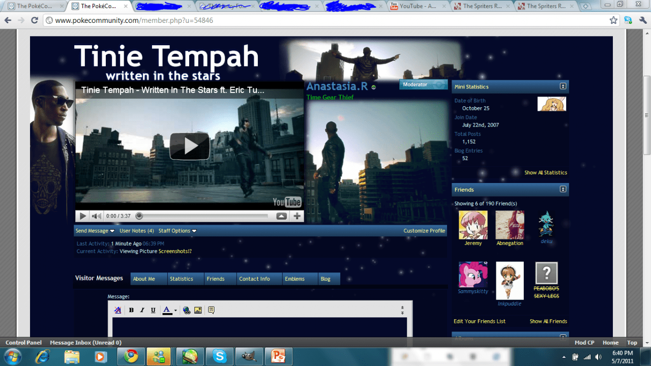Click the Wrap Quote tags icon
Viewport: 651px width, 366px height.
tap(211, 310)
